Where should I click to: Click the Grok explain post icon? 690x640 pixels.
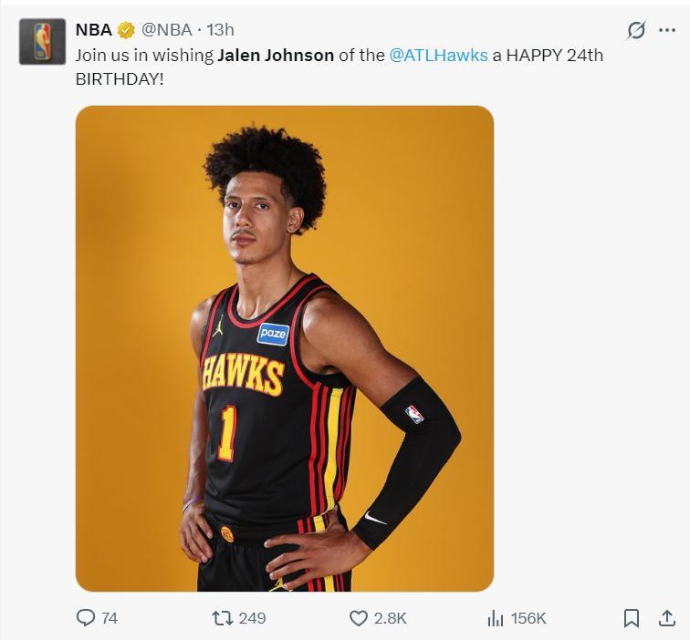tap(636, 30)
